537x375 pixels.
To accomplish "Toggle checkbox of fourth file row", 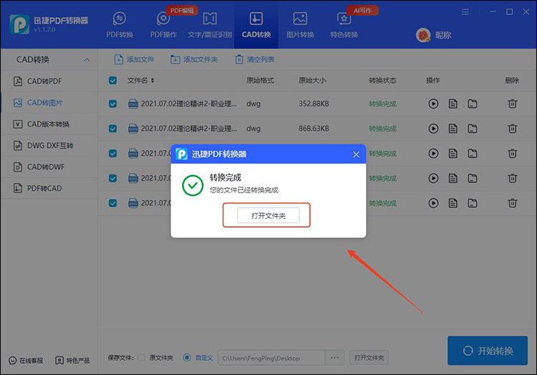I will tap(112, 179).
